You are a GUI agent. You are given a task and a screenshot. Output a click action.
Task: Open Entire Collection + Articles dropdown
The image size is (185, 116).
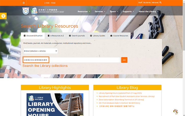40,51
